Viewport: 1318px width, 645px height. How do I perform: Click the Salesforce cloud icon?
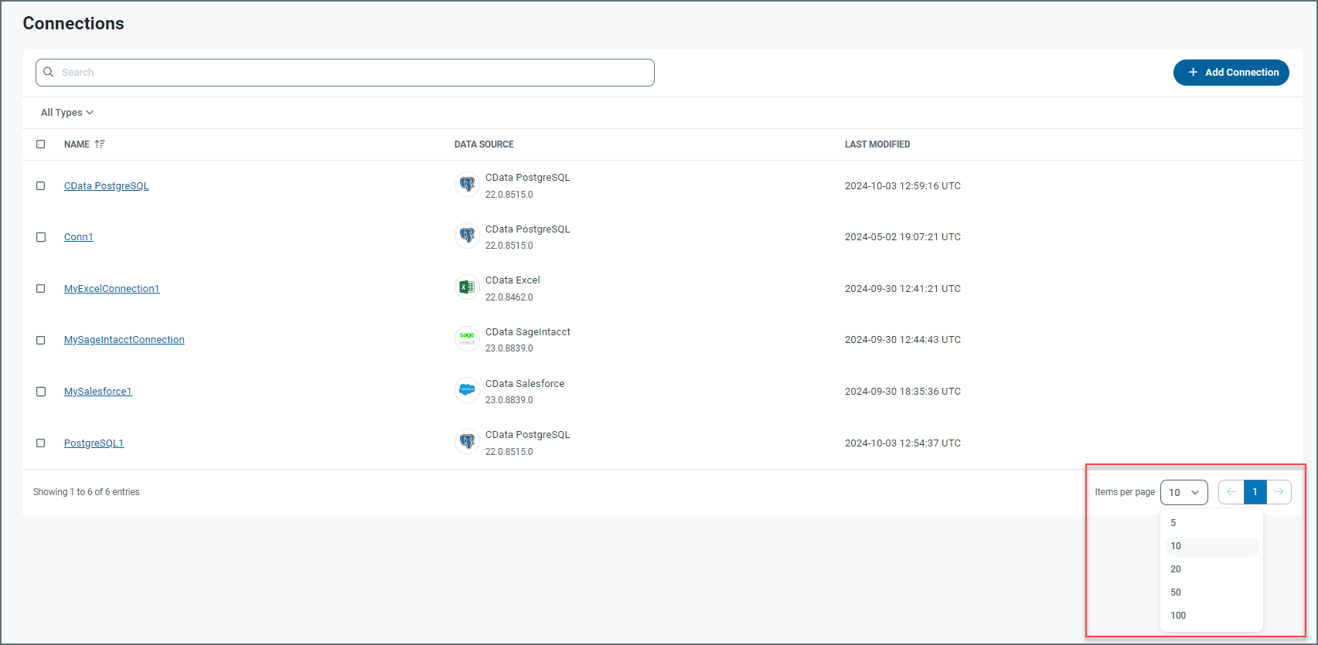pos(467,390)
